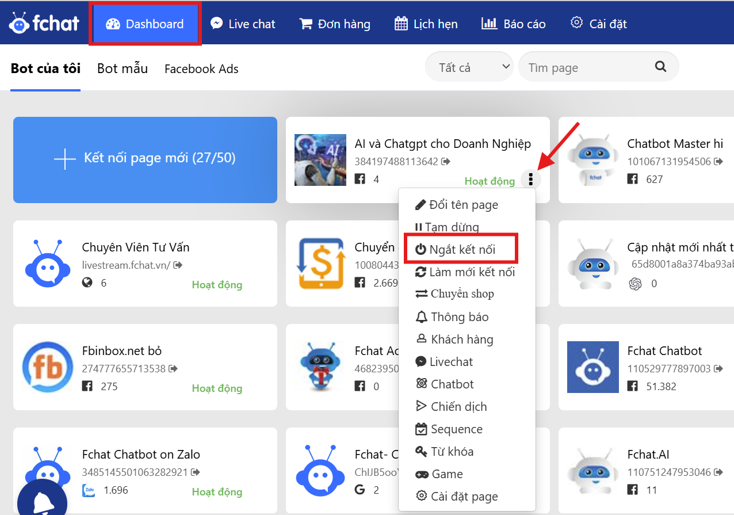The height and width of the screenshot is (515, 734).
Task: Open Live chat from top navigation
Action: 243,24
